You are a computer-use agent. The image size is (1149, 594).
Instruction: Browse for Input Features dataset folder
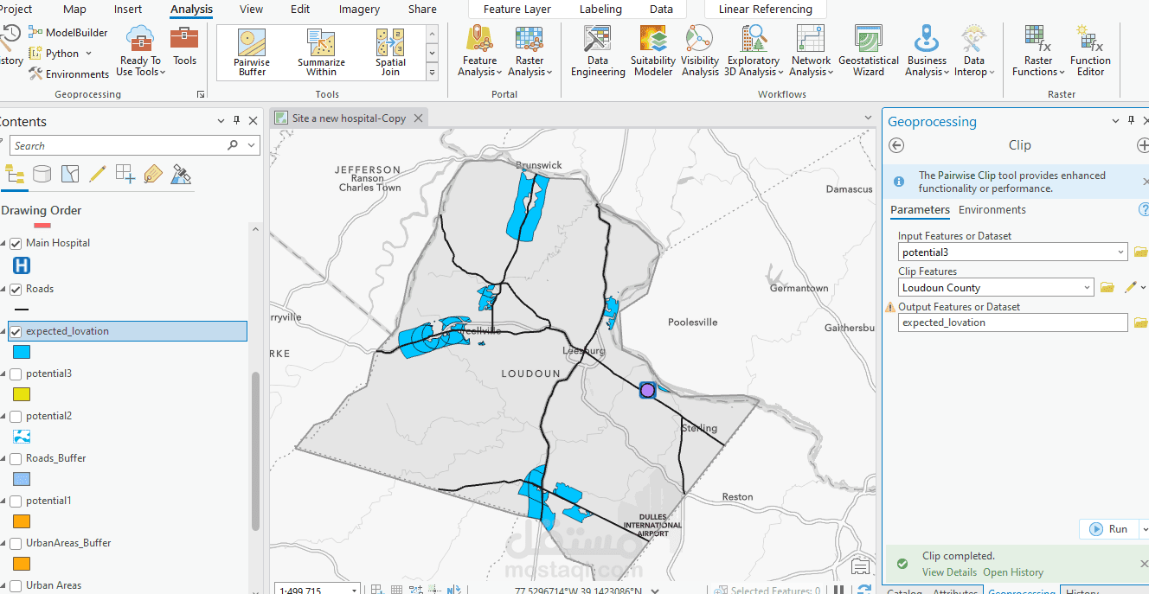[1140, 252]
